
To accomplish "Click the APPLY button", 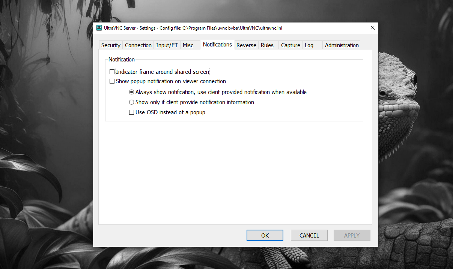I will pos(352,235).
